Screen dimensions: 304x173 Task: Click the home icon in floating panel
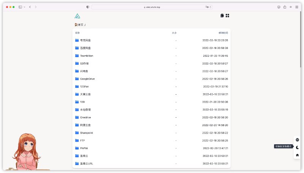click(297, 155)
